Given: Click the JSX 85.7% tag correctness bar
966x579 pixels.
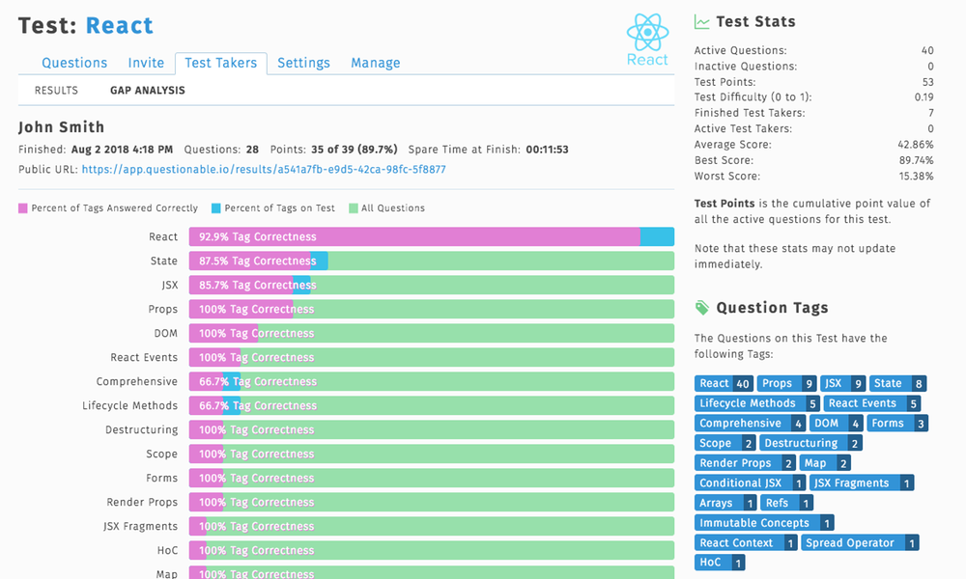Looking at the screenshot, I should click(431, 285).
